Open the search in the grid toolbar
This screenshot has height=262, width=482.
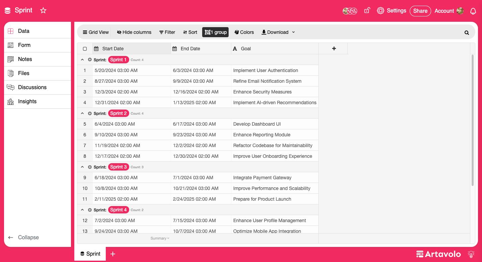pos(467,32)
